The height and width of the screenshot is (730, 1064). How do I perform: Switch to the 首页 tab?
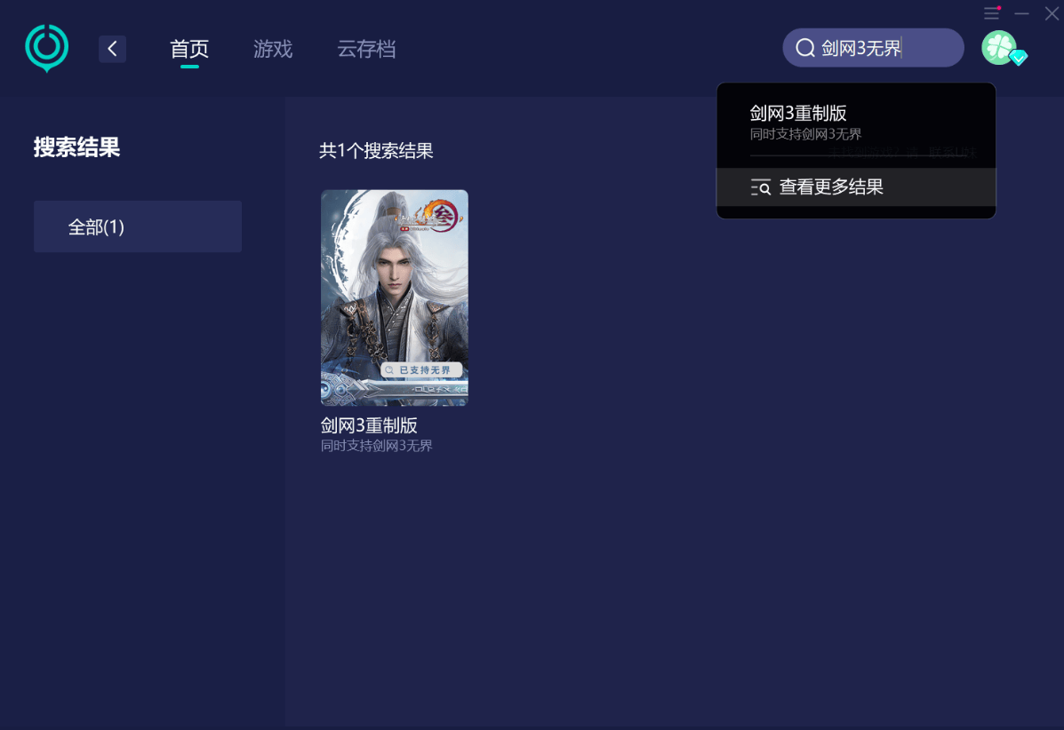(189, 49)
